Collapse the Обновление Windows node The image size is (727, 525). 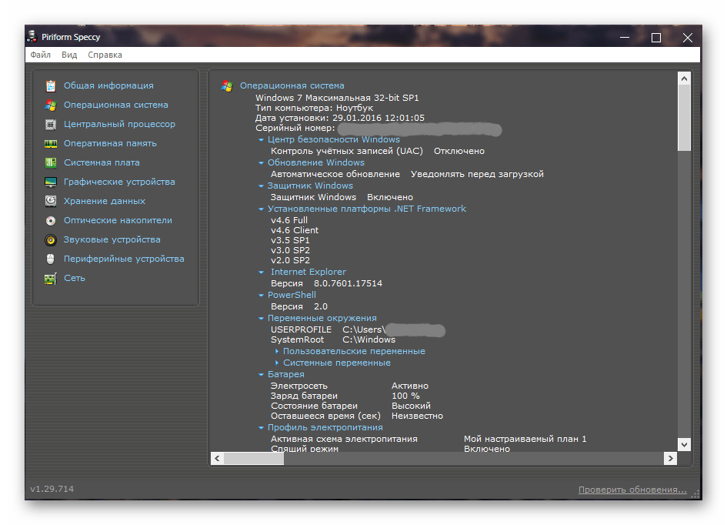coord(261,162)
